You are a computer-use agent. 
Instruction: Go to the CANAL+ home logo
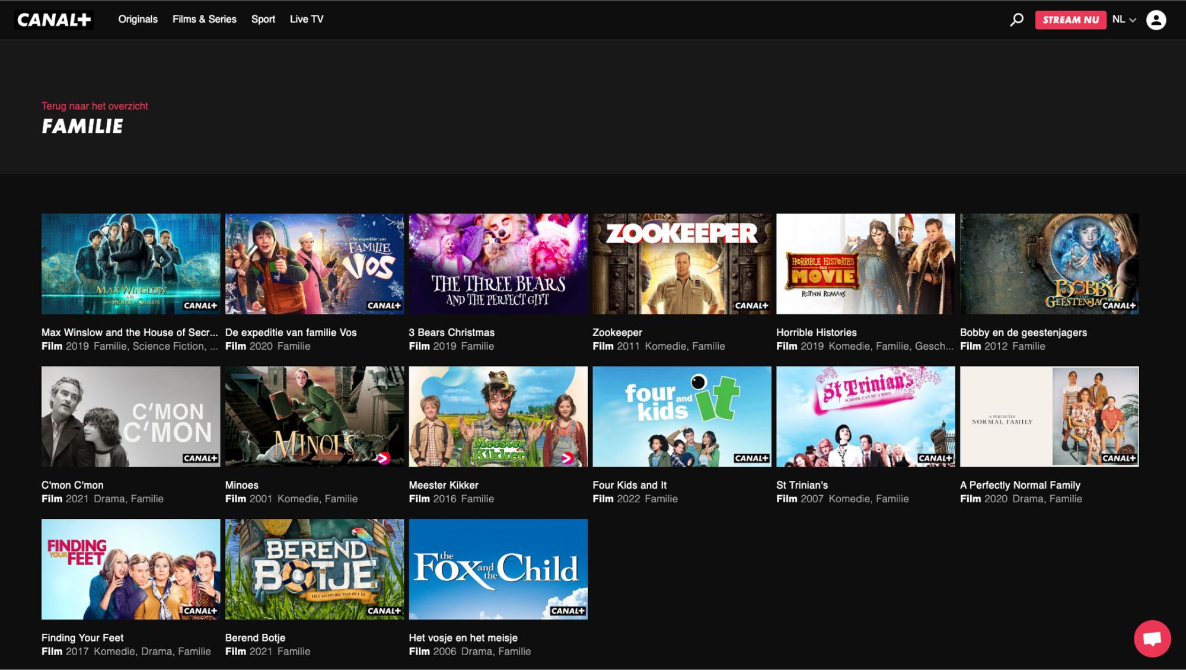[x=54, y=20]
